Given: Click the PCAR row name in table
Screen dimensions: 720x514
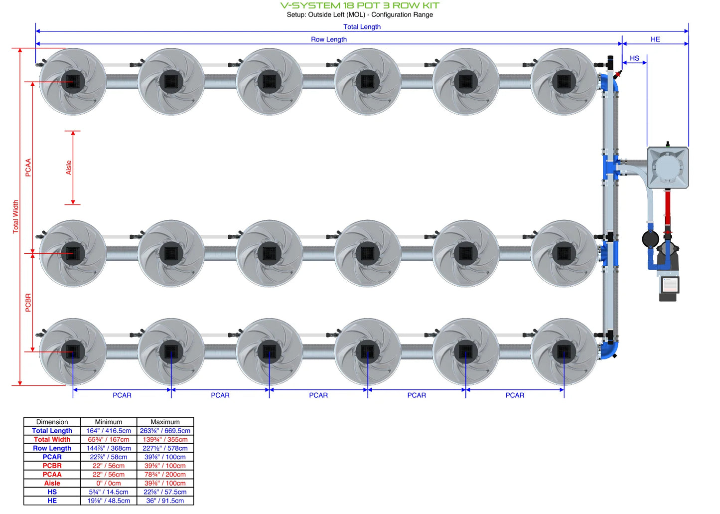Looking at the screenshot, I should (52, 457).
